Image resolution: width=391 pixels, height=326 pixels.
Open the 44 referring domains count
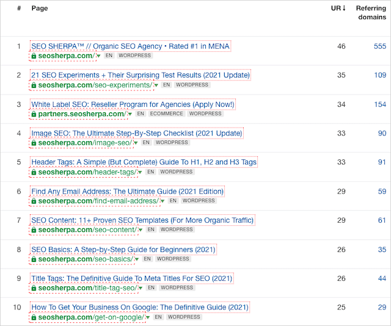382,278
